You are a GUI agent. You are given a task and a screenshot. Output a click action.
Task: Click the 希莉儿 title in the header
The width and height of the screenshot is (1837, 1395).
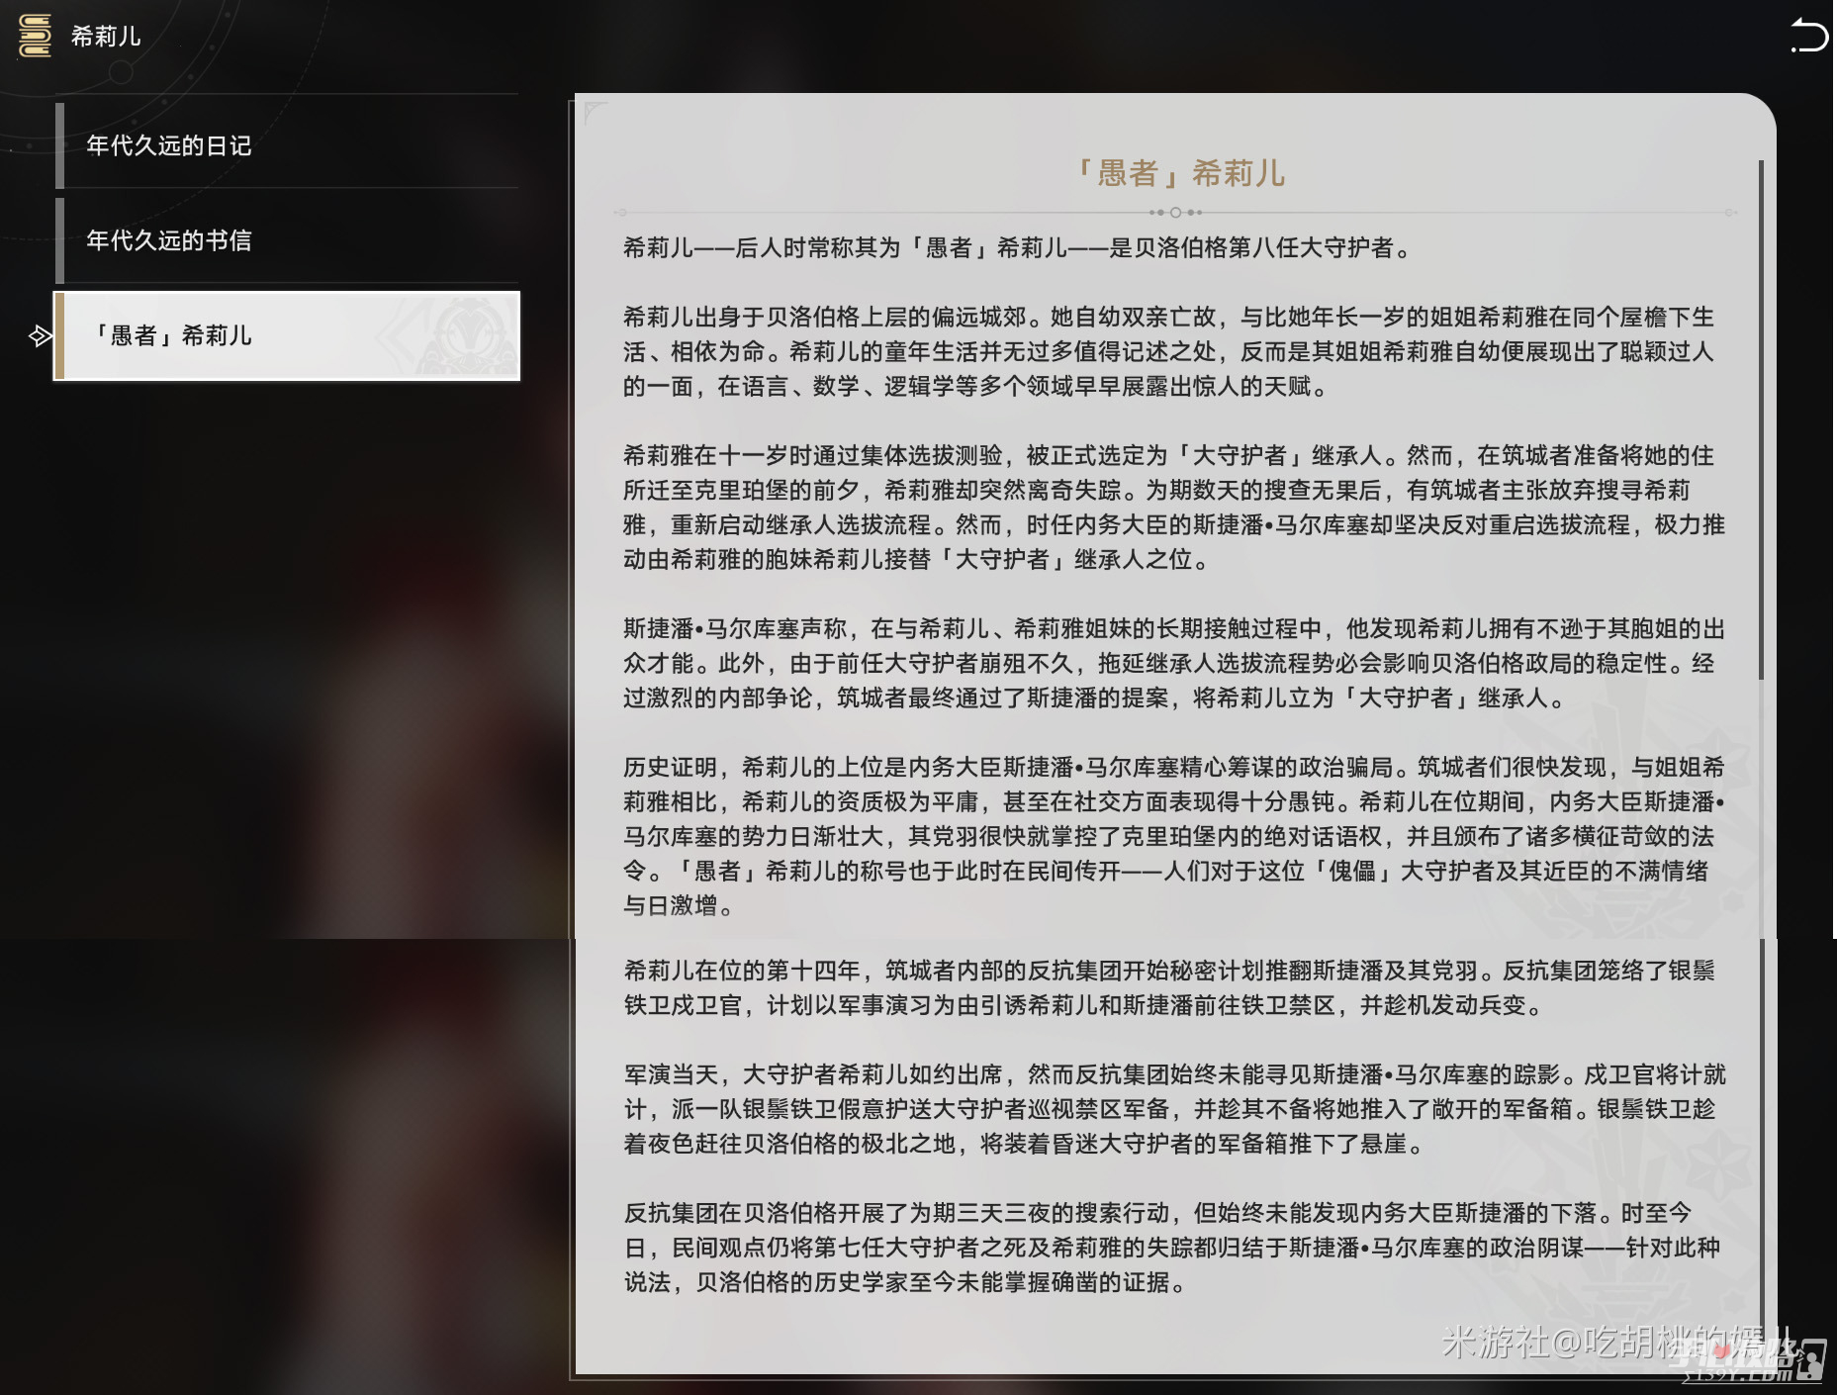(x=106, y=37)
